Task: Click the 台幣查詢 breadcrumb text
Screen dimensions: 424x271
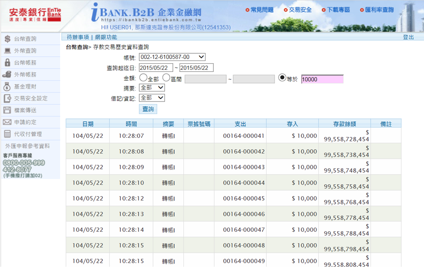Action: (77, 47)
